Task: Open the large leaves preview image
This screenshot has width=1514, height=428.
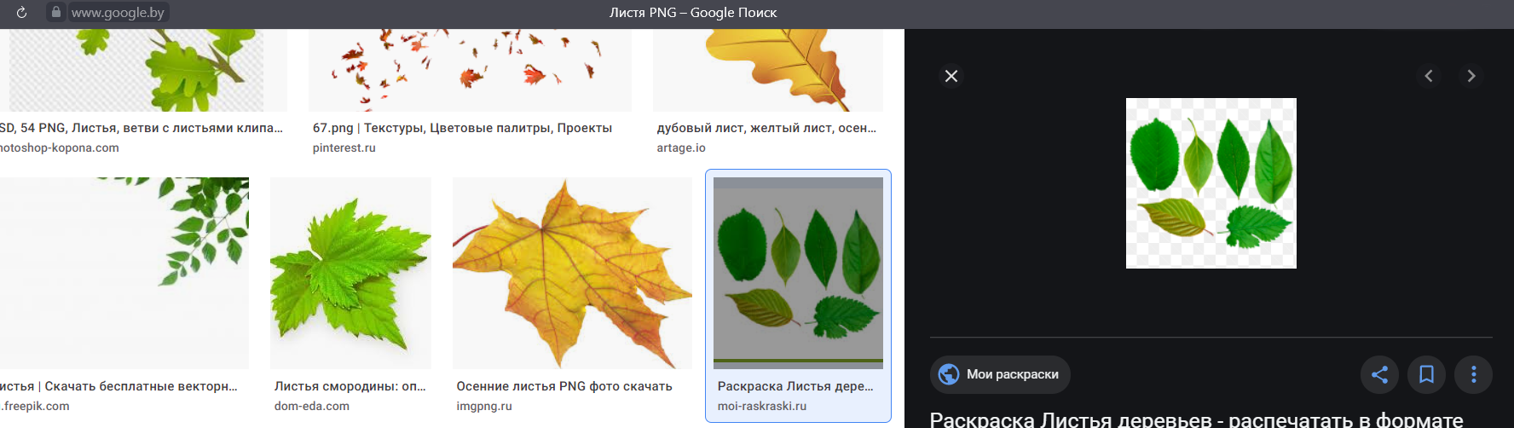Action: pos(1211,183)
